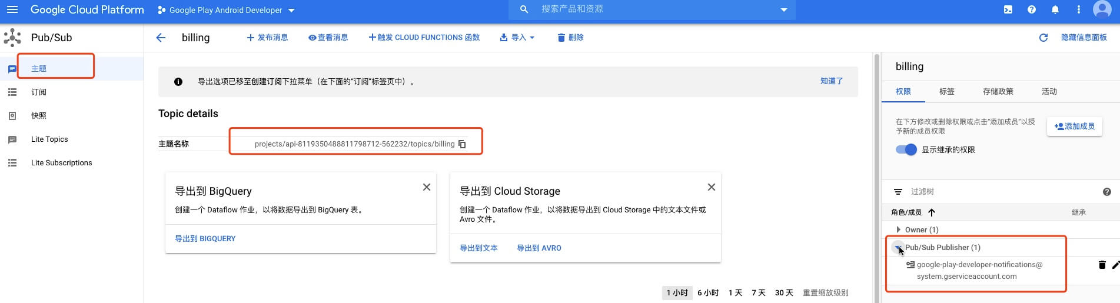Click the Cloud Shell terminal icon
The image size is (1120, 303).
point(1008,9)
